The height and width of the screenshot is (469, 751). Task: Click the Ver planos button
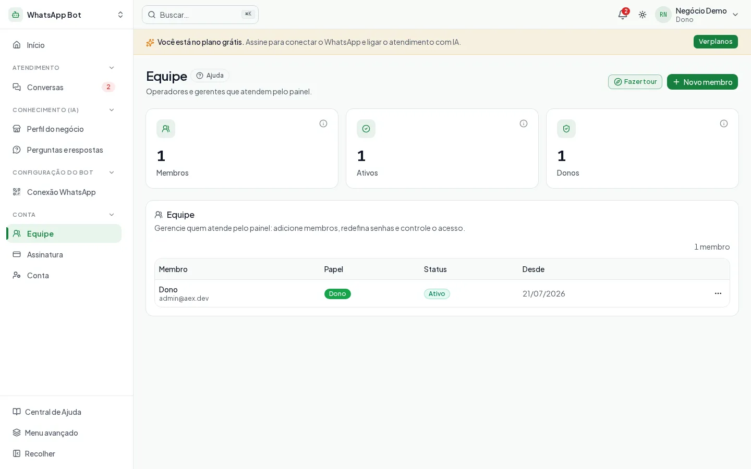pyautogui.click(x=716, y=42)
